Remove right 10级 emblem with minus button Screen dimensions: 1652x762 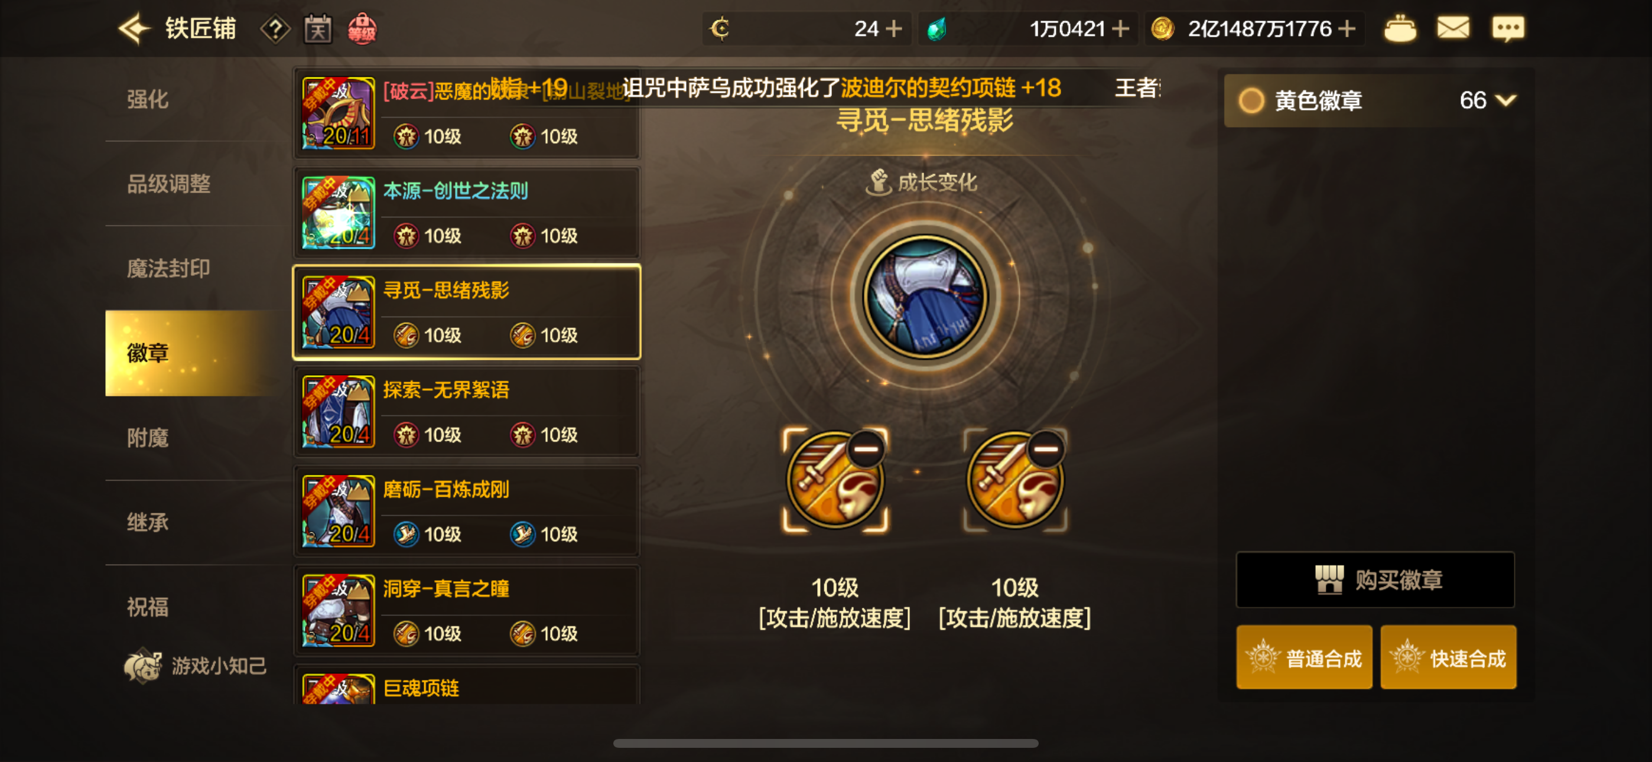point(1045,449)
